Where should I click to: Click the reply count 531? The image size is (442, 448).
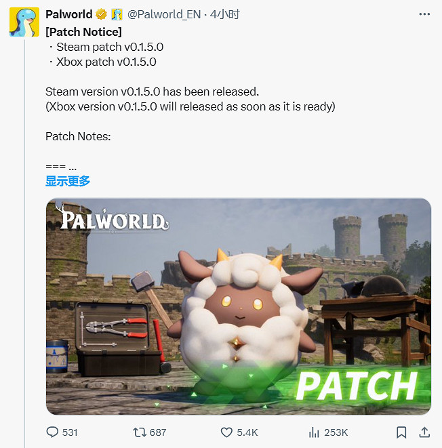click(70, 432)
